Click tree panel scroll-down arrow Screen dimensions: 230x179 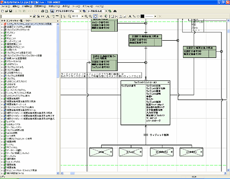[x=58, y=173]
